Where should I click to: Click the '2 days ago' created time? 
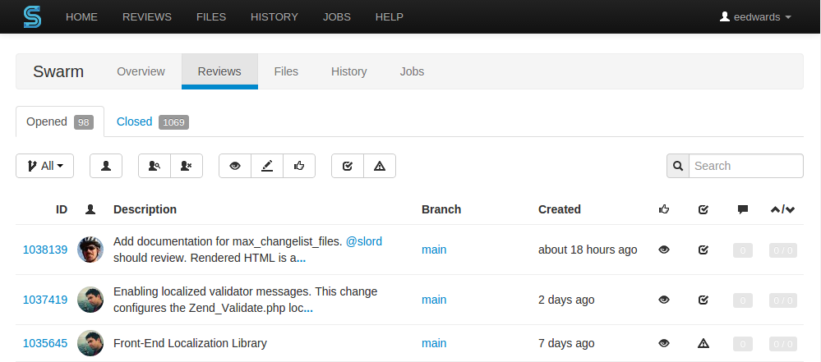pyautogui.click(x=566, y=300)
